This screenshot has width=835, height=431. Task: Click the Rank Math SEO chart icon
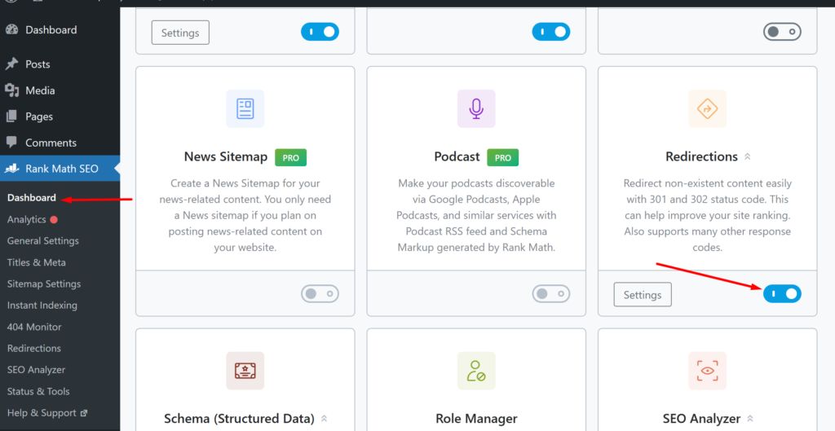pyautogui.click(x=11, y=169)
